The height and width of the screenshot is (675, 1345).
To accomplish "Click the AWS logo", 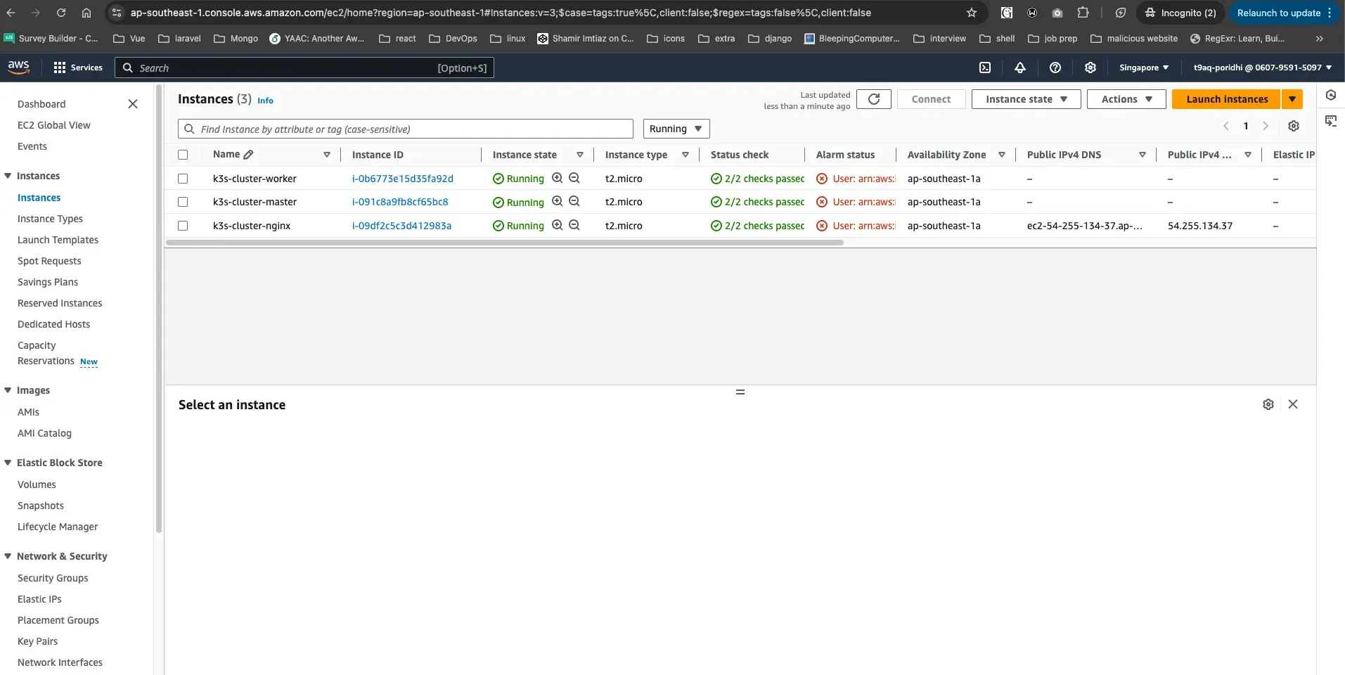I will [18, 67].
